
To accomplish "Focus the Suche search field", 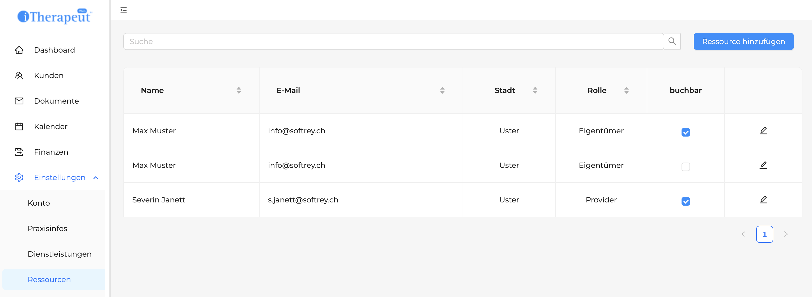I will (393, 41).
